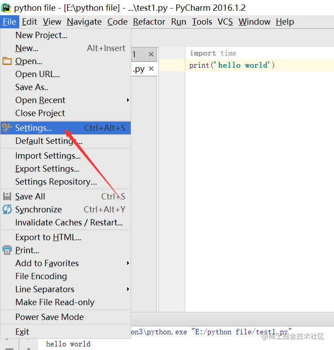
Task: Click the folder icon beside Open...
Action: tap(7, 61)
